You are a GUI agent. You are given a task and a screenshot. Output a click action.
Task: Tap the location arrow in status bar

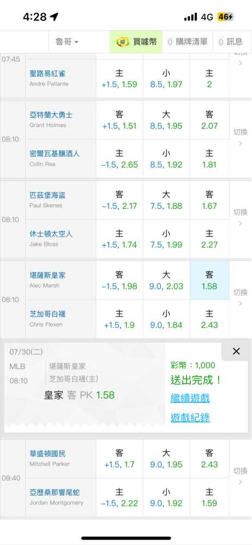point(54,17)
